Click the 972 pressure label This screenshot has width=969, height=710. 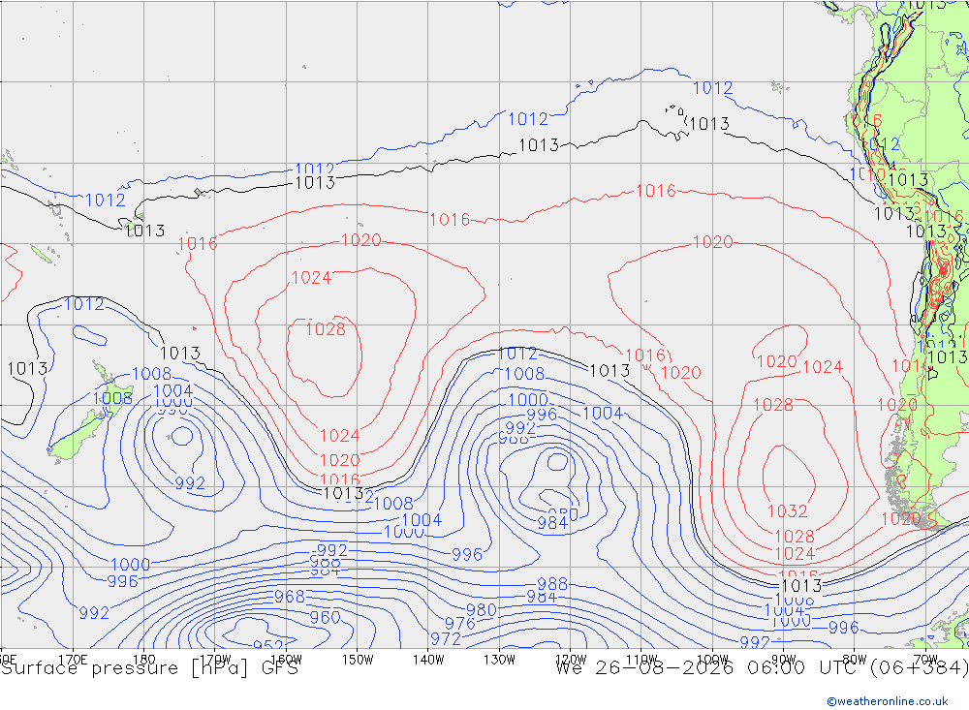point(446,639)
